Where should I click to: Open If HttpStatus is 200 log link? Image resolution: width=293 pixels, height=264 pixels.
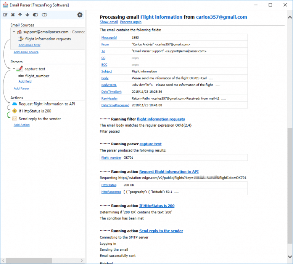[x=157, y=206]
